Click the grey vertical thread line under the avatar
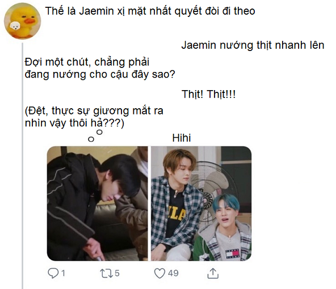This screenshot has height=289, width=336. click(x=22, y=166)
